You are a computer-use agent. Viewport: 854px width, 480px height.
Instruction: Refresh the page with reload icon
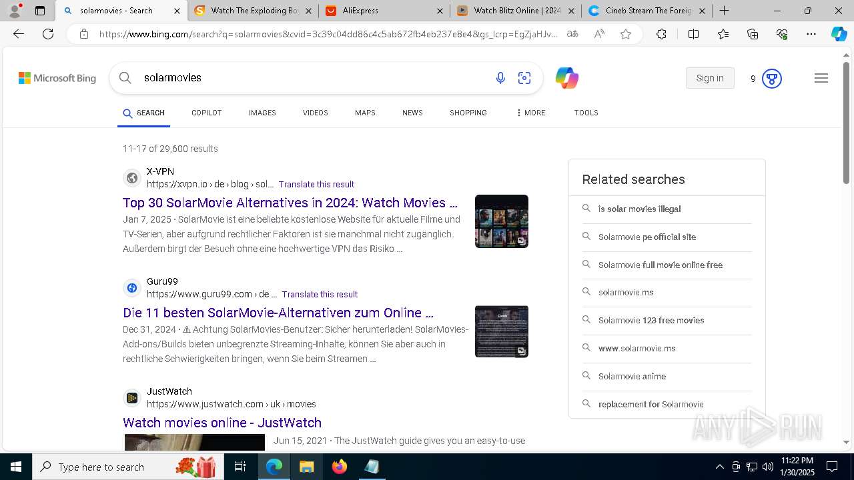[48, 34]
